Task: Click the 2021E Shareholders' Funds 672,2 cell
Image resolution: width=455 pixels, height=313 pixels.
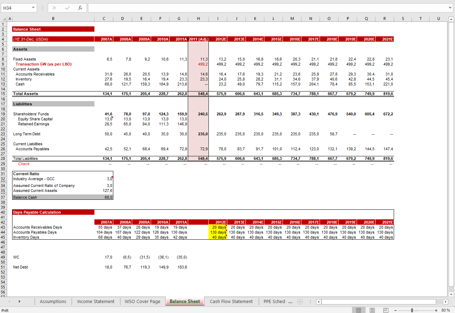Action: click(384, 114)
